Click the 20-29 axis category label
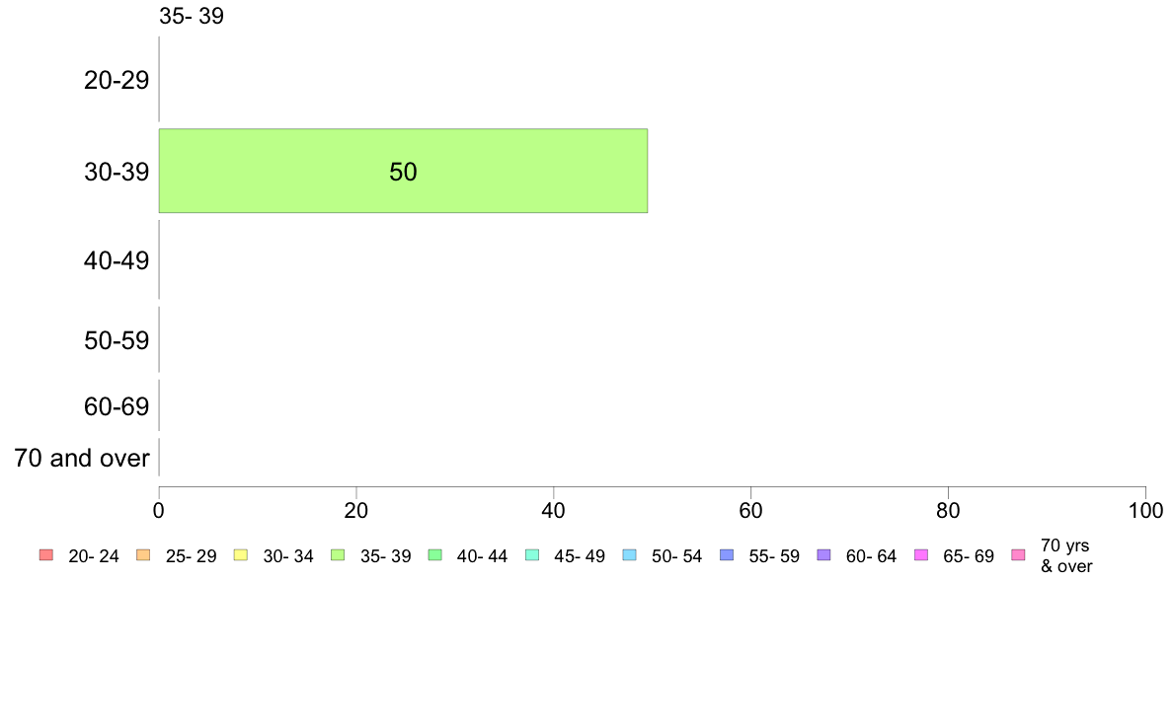The height and width of the screenshot is (726, 1173). (117, 80)
